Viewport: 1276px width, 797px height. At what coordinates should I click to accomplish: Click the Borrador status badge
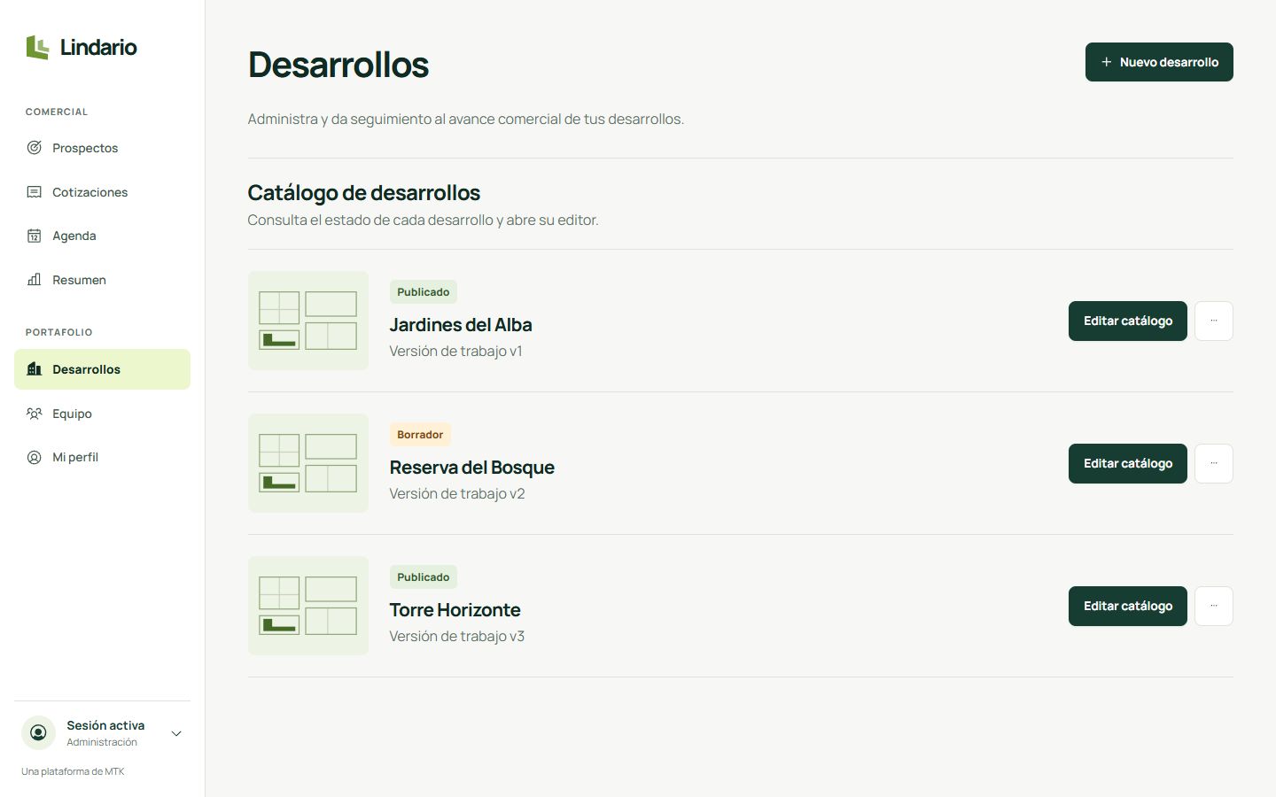coord(420,435)
